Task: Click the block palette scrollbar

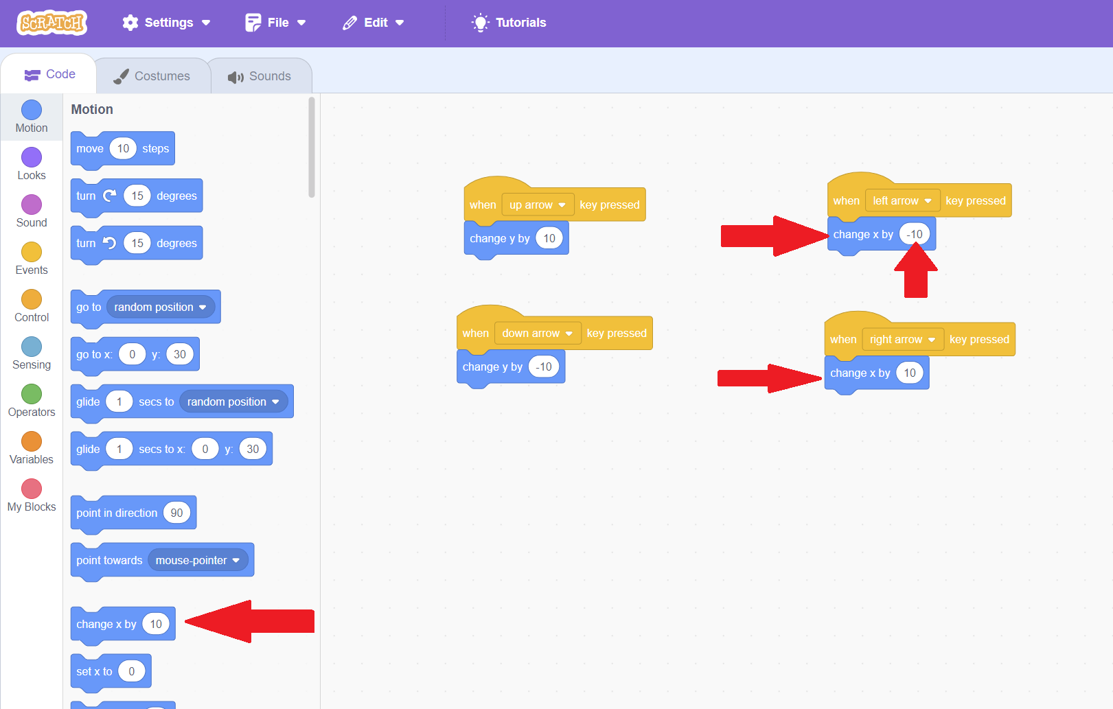Action: (x=312, y=148)
